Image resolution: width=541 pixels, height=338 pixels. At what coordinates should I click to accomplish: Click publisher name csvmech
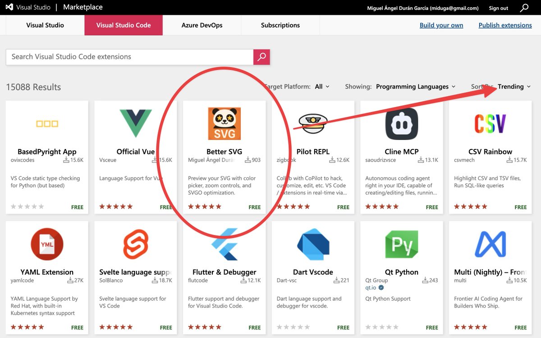pos(465,160)
